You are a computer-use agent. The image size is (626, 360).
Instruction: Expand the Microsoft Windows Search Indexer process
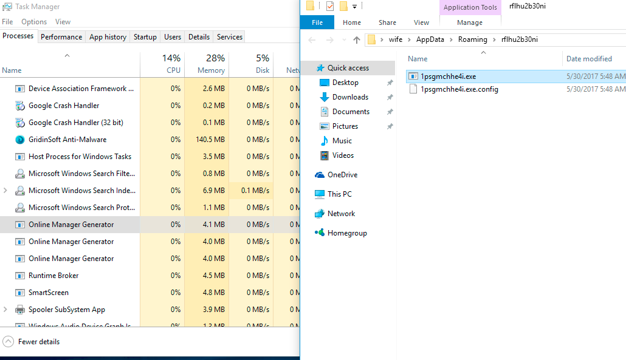(5, 191)
